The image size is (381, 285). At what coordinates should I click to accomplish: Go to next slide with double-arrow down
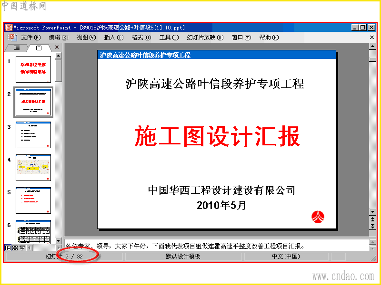(x=372, y=227)
